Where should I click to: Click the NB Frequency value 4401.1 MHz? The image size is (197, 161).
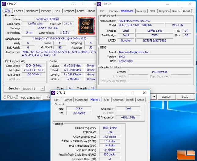pos(128,117)
